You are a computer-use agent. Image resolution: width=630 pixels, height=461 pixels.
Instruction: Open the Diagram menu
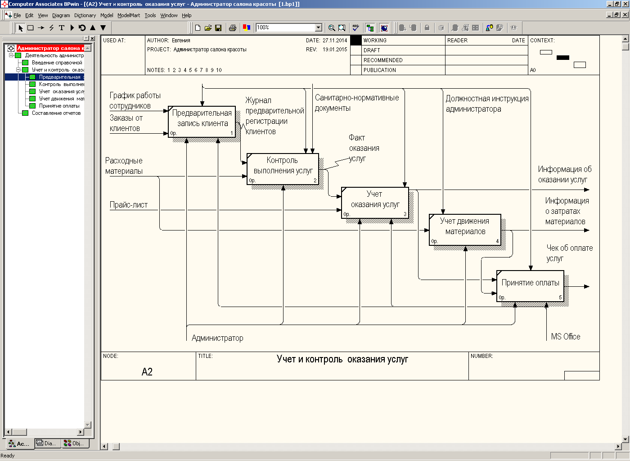[61, 15]
